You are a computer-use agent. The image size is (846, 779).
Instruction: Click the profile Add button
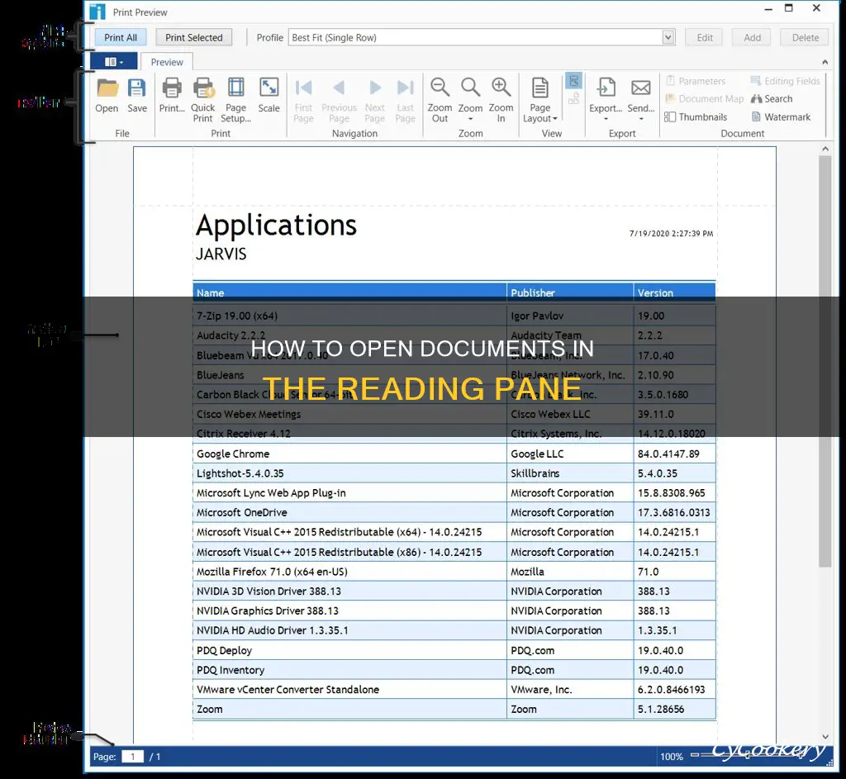[x=752, y=37]
